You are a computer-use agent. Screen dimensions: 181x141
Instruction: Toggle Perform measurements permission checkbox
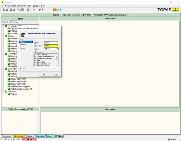[36, 59]
